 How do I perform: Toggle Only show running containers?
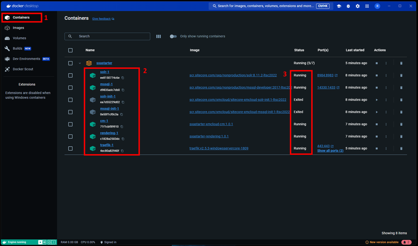pyautogui.click(x=173, y=36)
